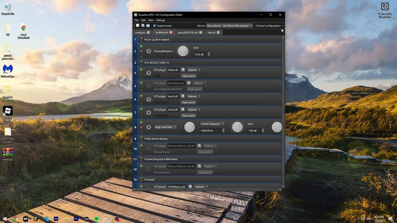Browse file icon in row 6 basiQ.dll
This screenshot has height=223, width=397.
coord(183,96)
